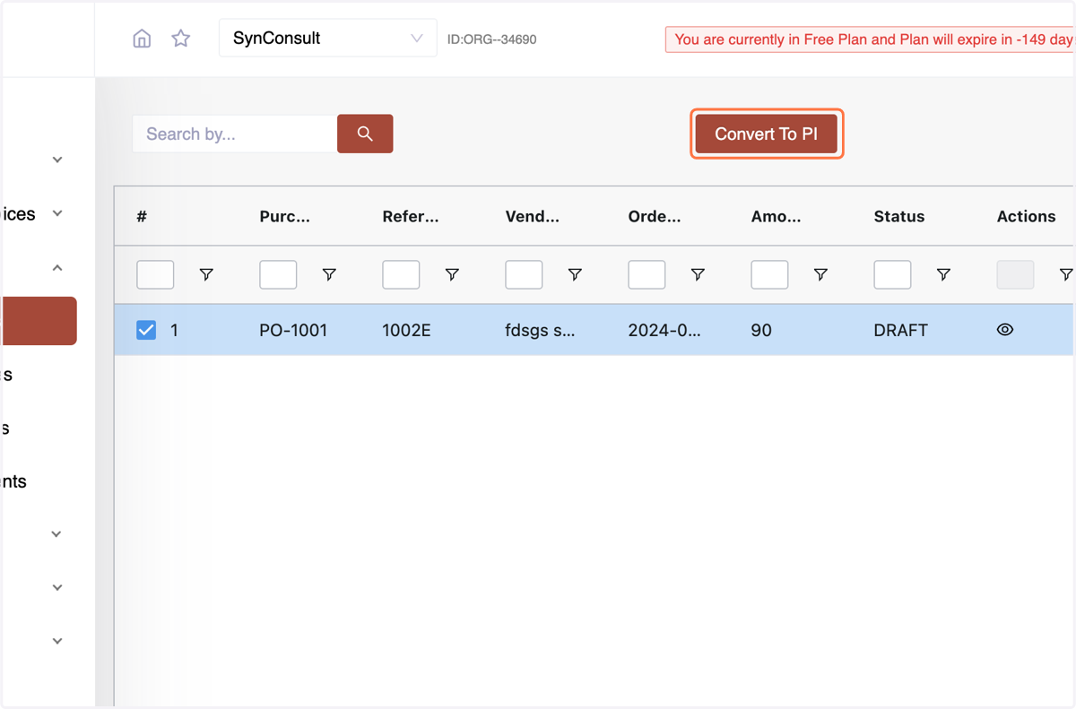The width and height of the screenshot is (1076, 709).
Task: Open filter icon for Amount column
Action: pos(820,274)
